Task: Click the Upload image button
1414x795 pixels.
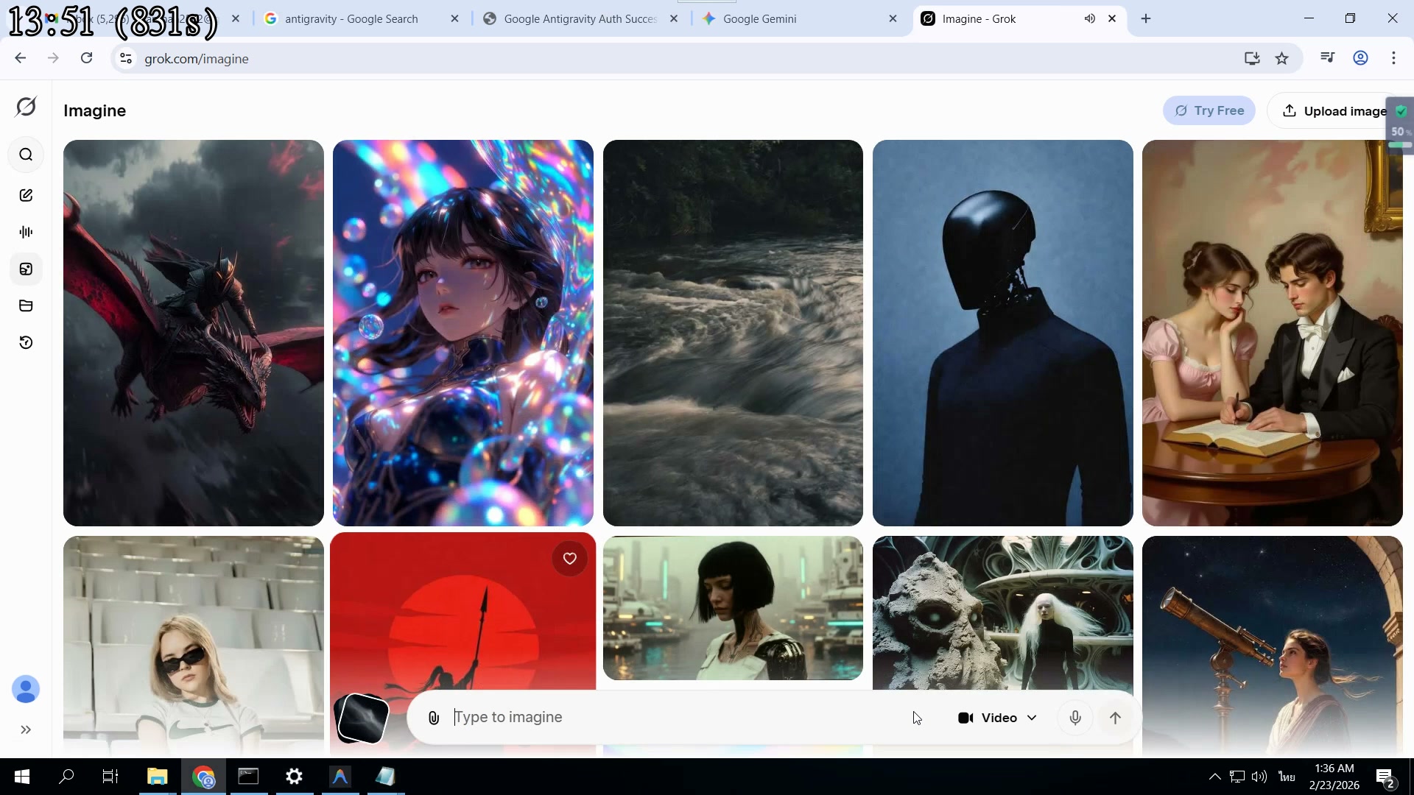Action: coord(1334,111)
